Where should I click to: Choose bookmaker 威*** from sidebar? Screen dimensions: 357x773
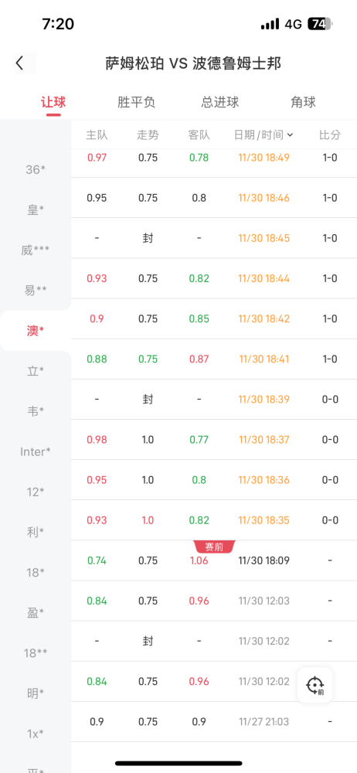[36, 250]
